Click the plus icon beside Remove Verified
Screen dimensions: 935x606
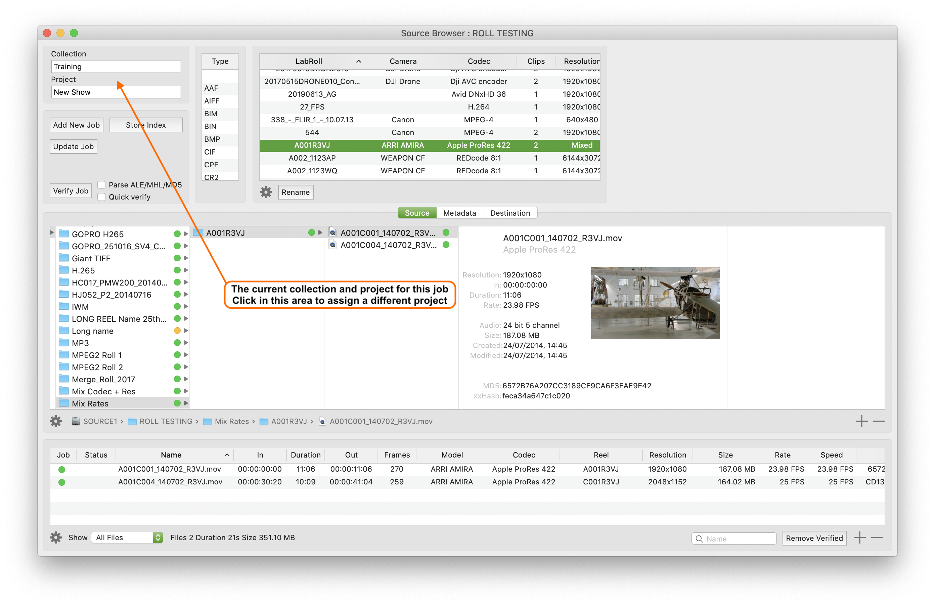click(859, 537)
